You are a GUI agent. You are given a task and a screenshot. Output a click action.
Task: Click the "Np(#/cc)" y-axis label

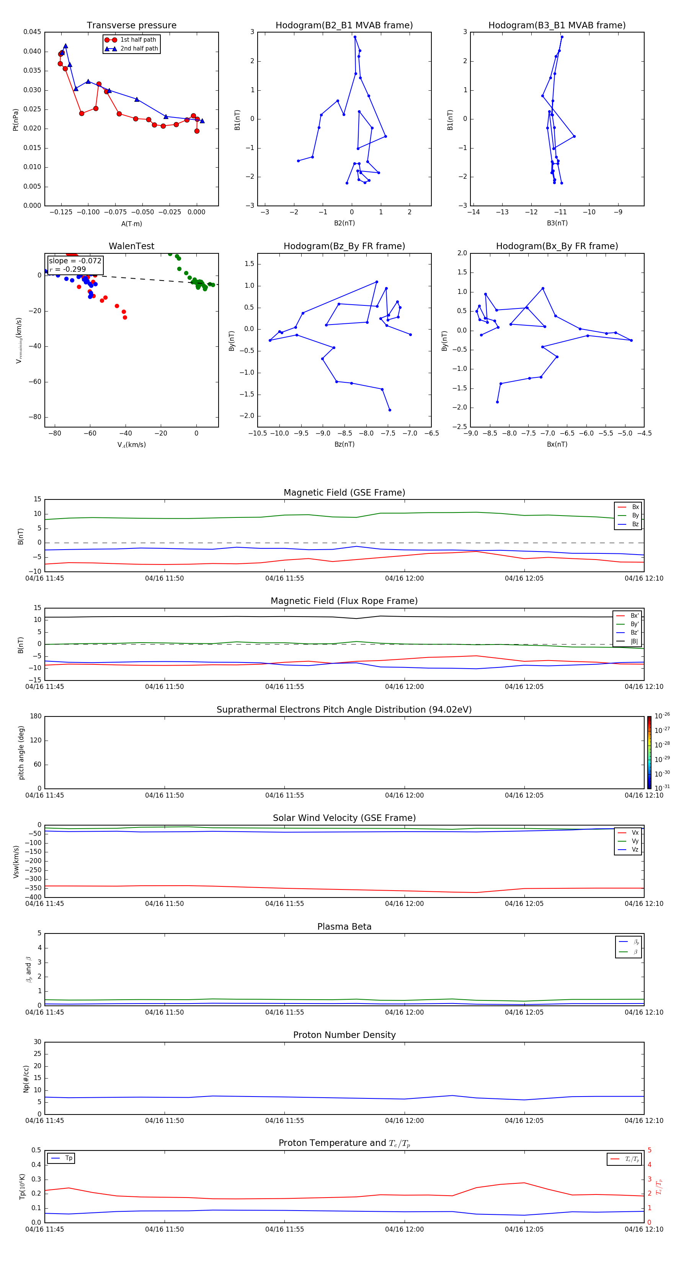(26, 1079)
